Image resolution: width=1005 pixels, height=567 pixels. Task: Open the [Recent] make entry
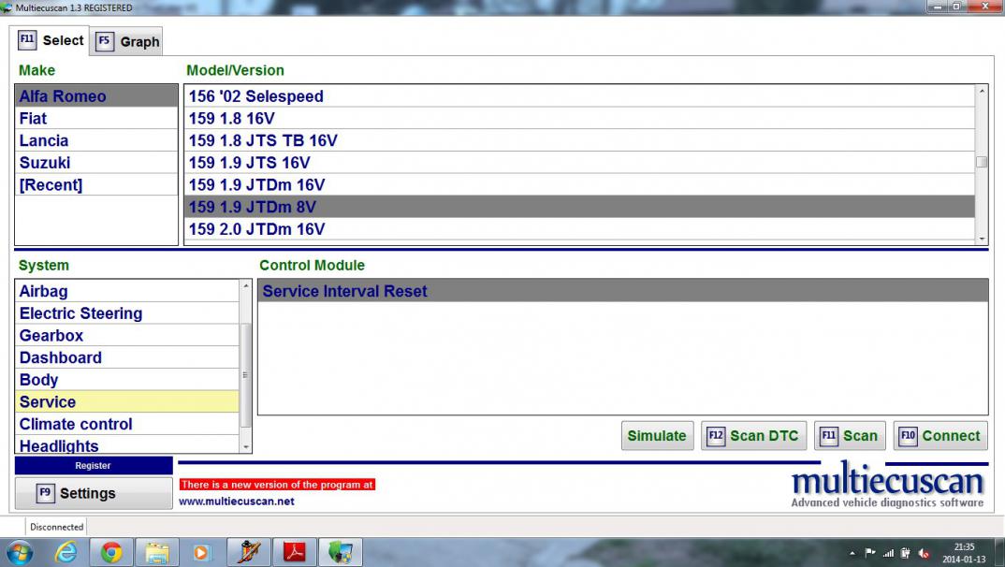[96, 184]
